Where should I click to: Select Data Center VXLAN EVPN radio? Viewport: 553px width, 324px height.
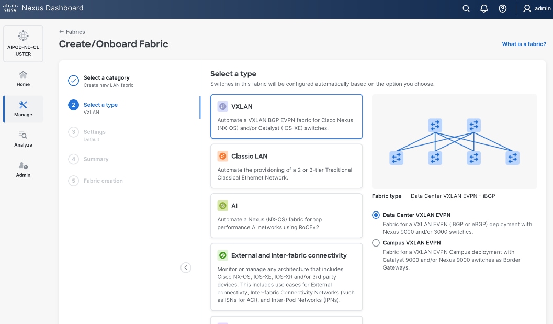point(376,215)
